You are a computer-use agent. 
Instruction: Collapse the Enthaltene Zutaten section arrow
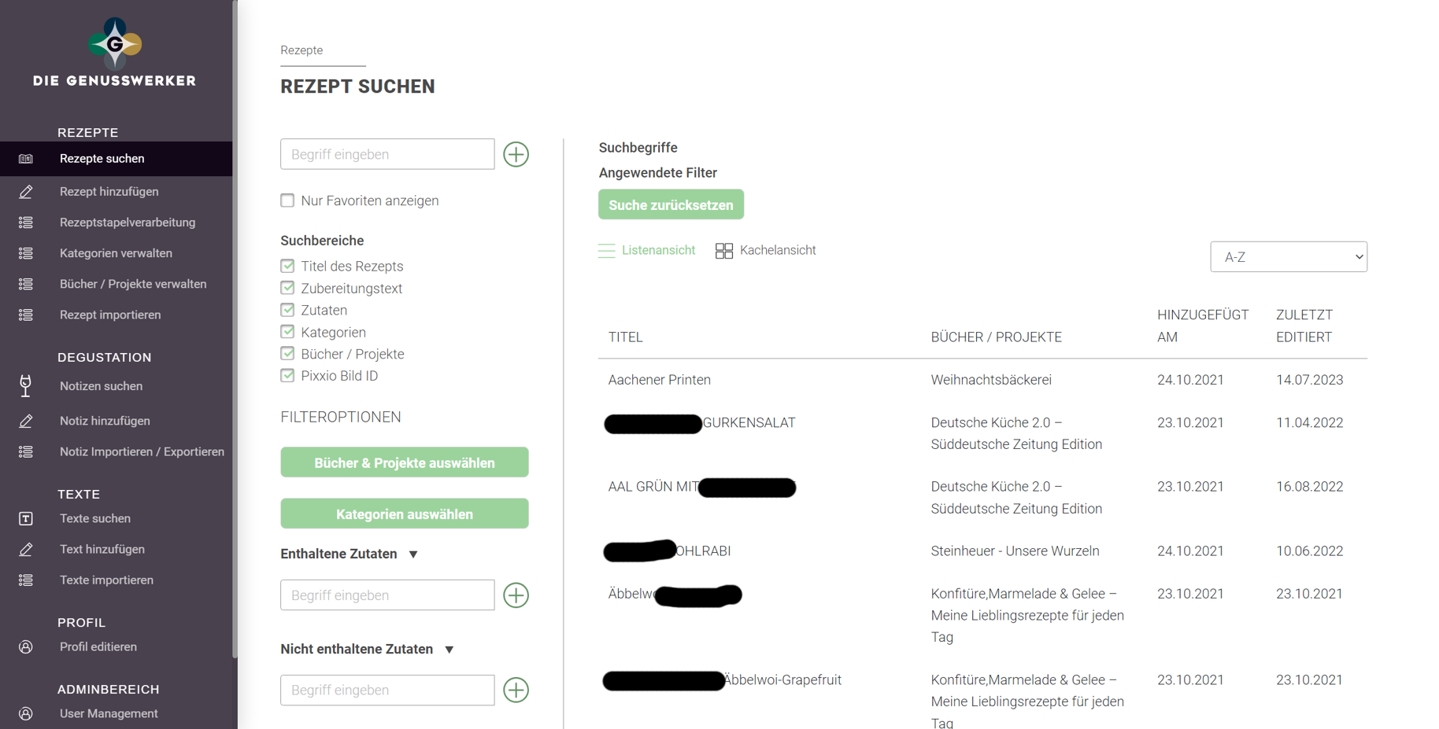pos(413,554)
